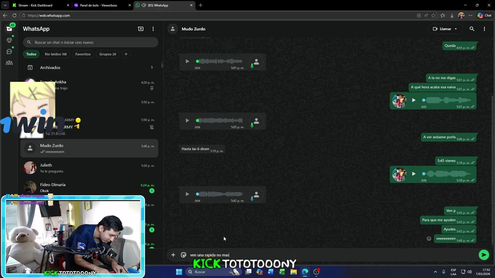This screenshot has height=278, width=495.
Task: Open the Chats icon with 85 badge
Action: 9,29
